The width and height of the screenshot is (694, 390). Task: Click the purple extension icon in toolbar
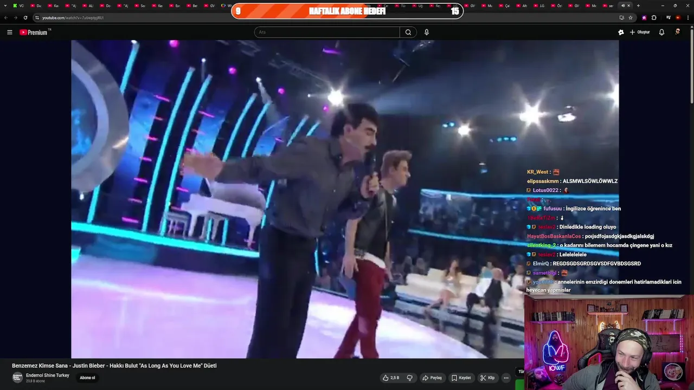coord(644,17)
